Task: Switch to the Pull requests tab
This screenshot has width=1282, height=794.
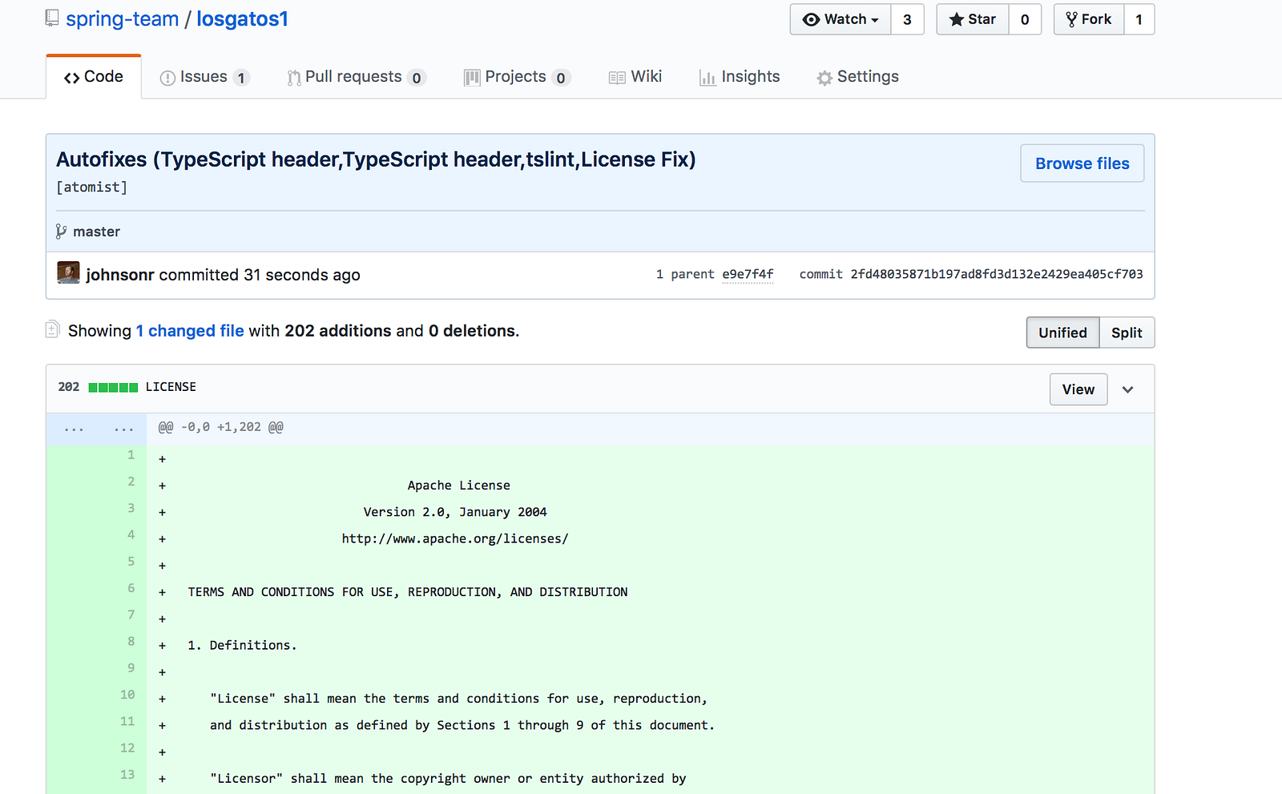Action: (357, 77)
